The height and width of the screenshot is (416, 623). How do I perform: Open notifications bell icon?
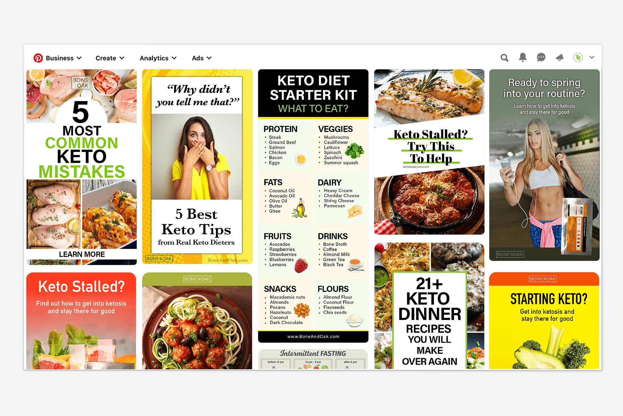(x=522, y=57)
